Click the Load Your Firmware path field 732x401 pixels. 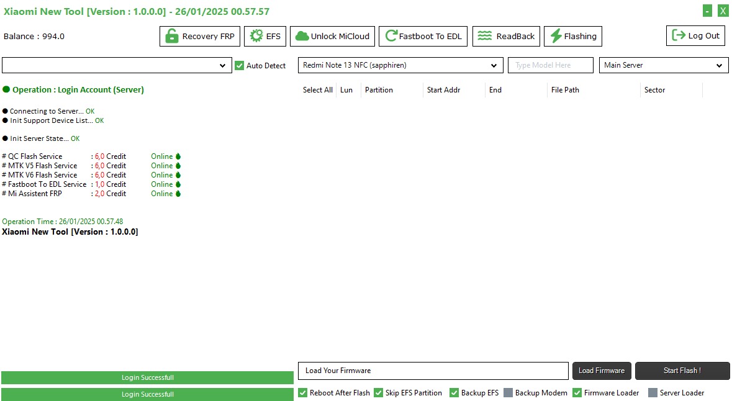click(433, 371)
